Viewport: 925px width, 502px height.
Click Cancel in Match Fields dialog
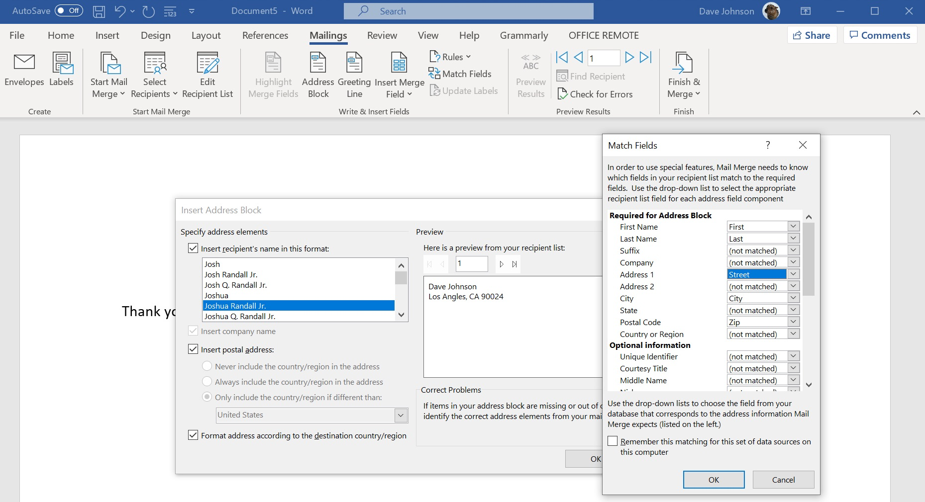(783, 480)
